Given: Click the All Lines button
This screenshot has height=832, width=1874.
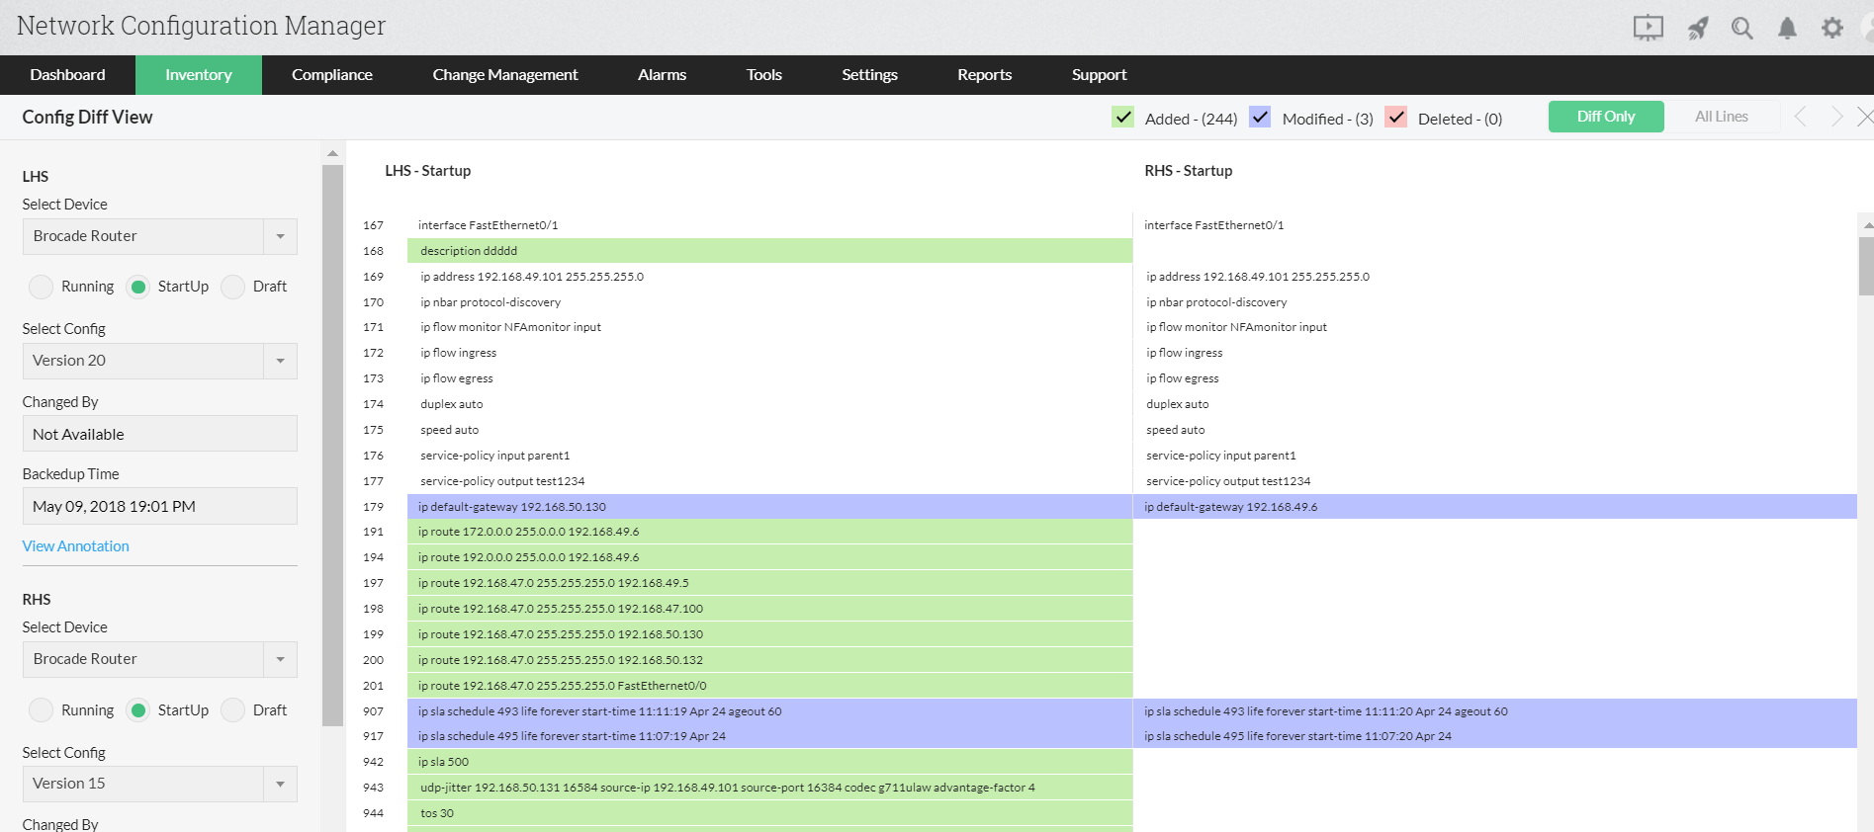Looking at the screenshot, I should click(1721, 117).
